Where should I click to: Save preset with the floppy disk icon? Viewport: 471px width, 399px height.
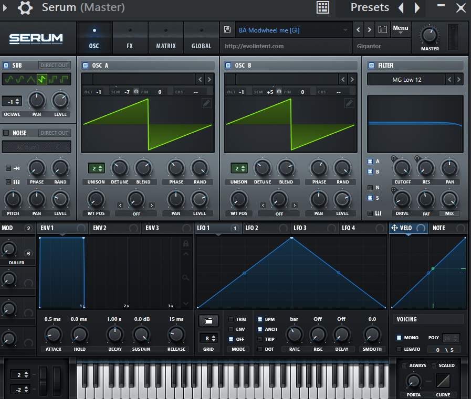pos(227,29)
